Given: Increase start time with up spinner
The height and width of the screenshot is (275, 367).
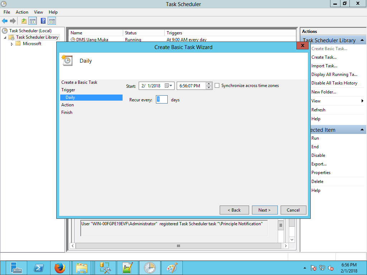Looking at the screenshot, I should click(x=209, y=84).
